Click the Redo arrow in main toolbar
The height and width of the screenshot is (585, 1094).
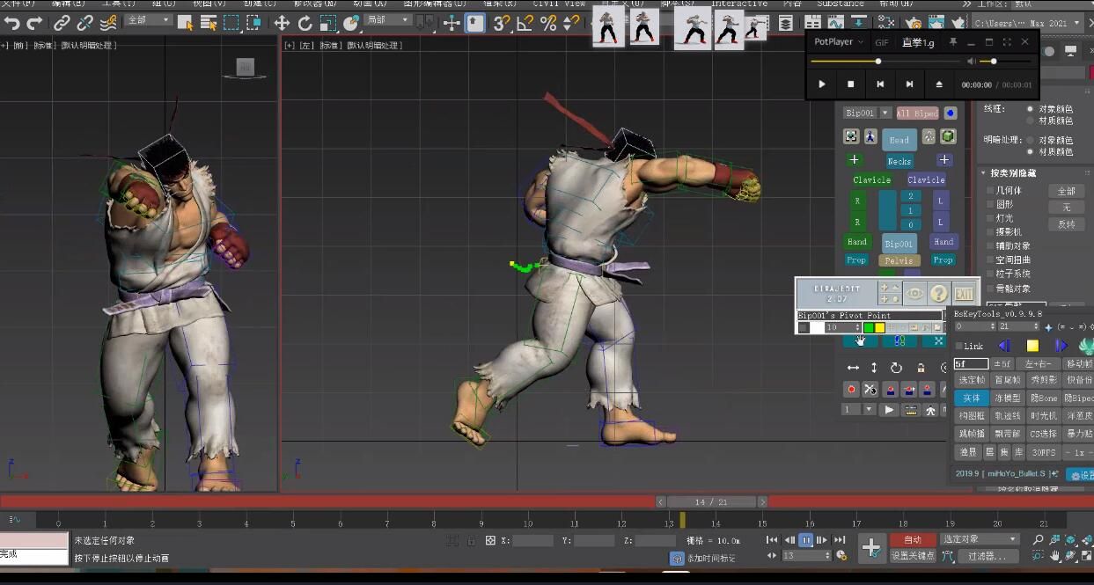35,23
